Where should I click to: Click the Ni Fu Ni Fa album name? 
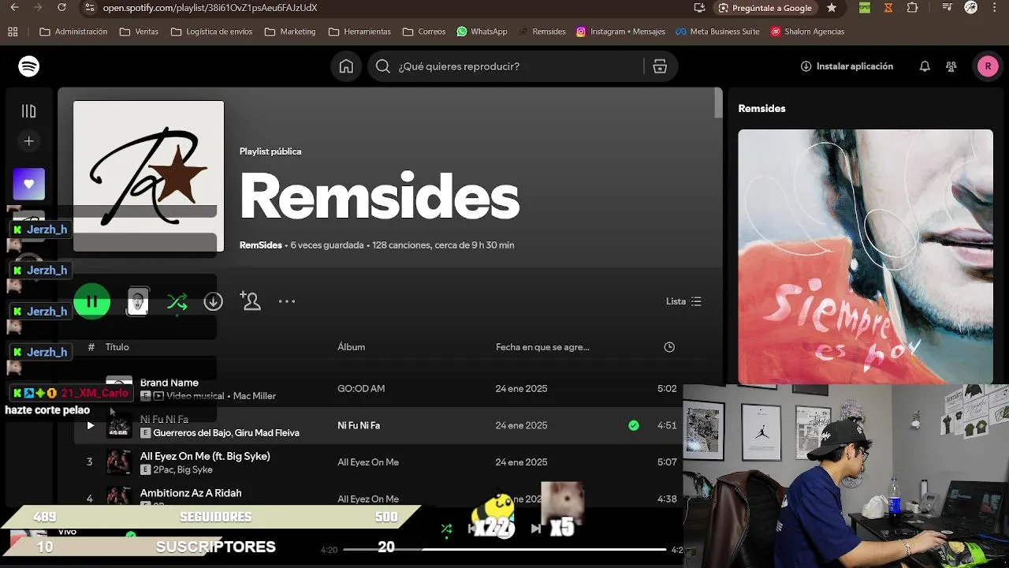pyautogui.click(x=359, y=425)
